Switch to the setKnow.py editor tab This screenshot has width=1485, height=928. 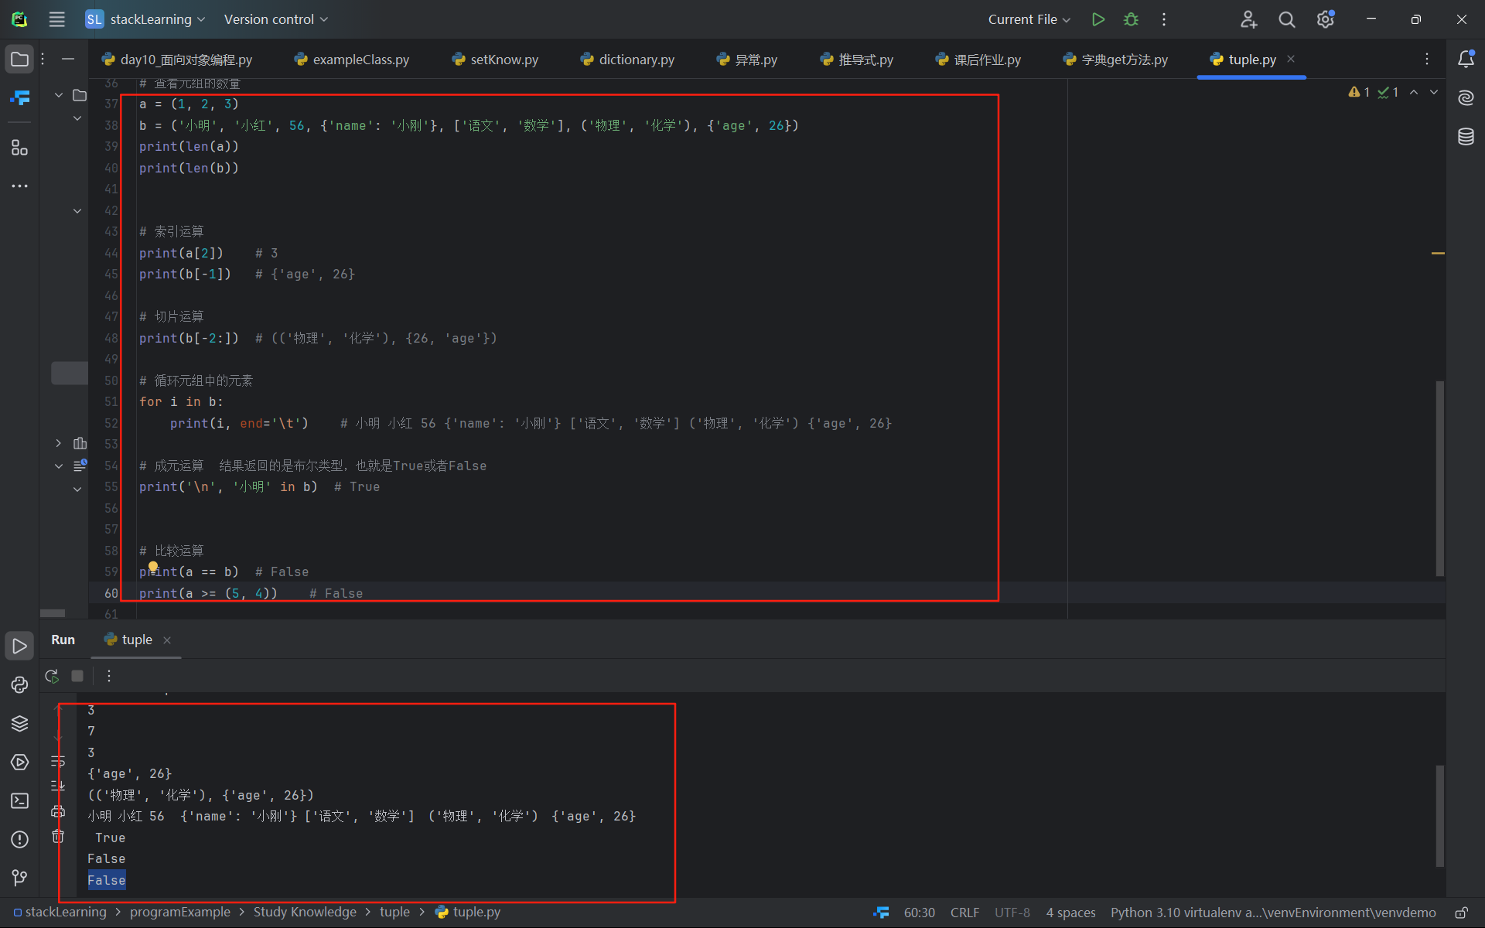click(x=504, y=60)
